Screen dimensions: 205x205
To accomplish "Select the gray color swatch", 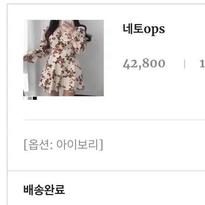I will click(30, 98).
